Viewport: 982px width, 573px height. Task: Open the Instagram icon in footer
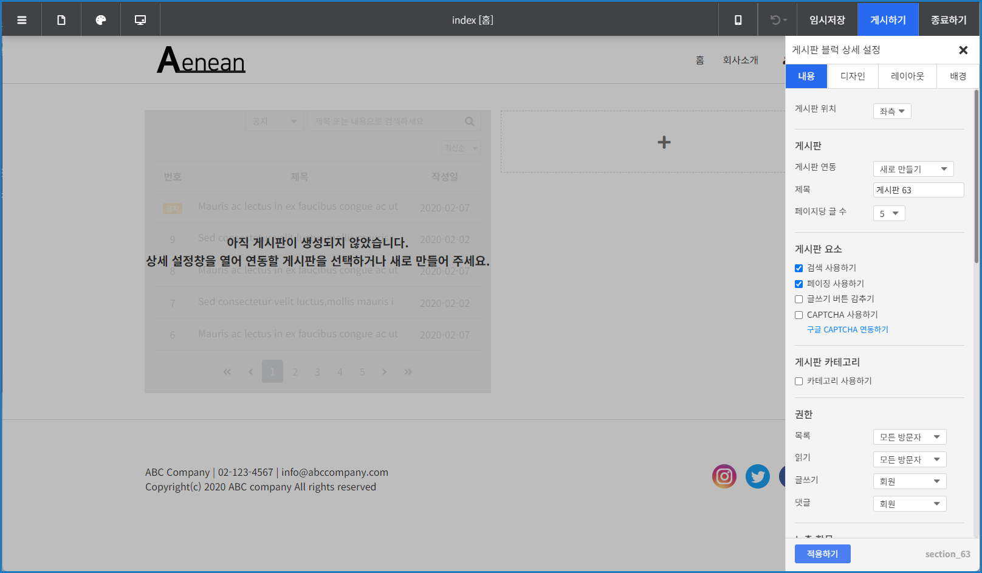724,476
